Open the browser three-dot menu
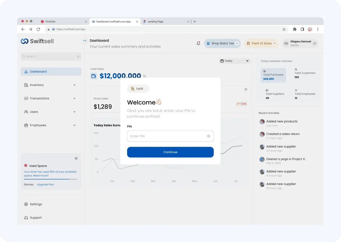 (x=317, y=29)
